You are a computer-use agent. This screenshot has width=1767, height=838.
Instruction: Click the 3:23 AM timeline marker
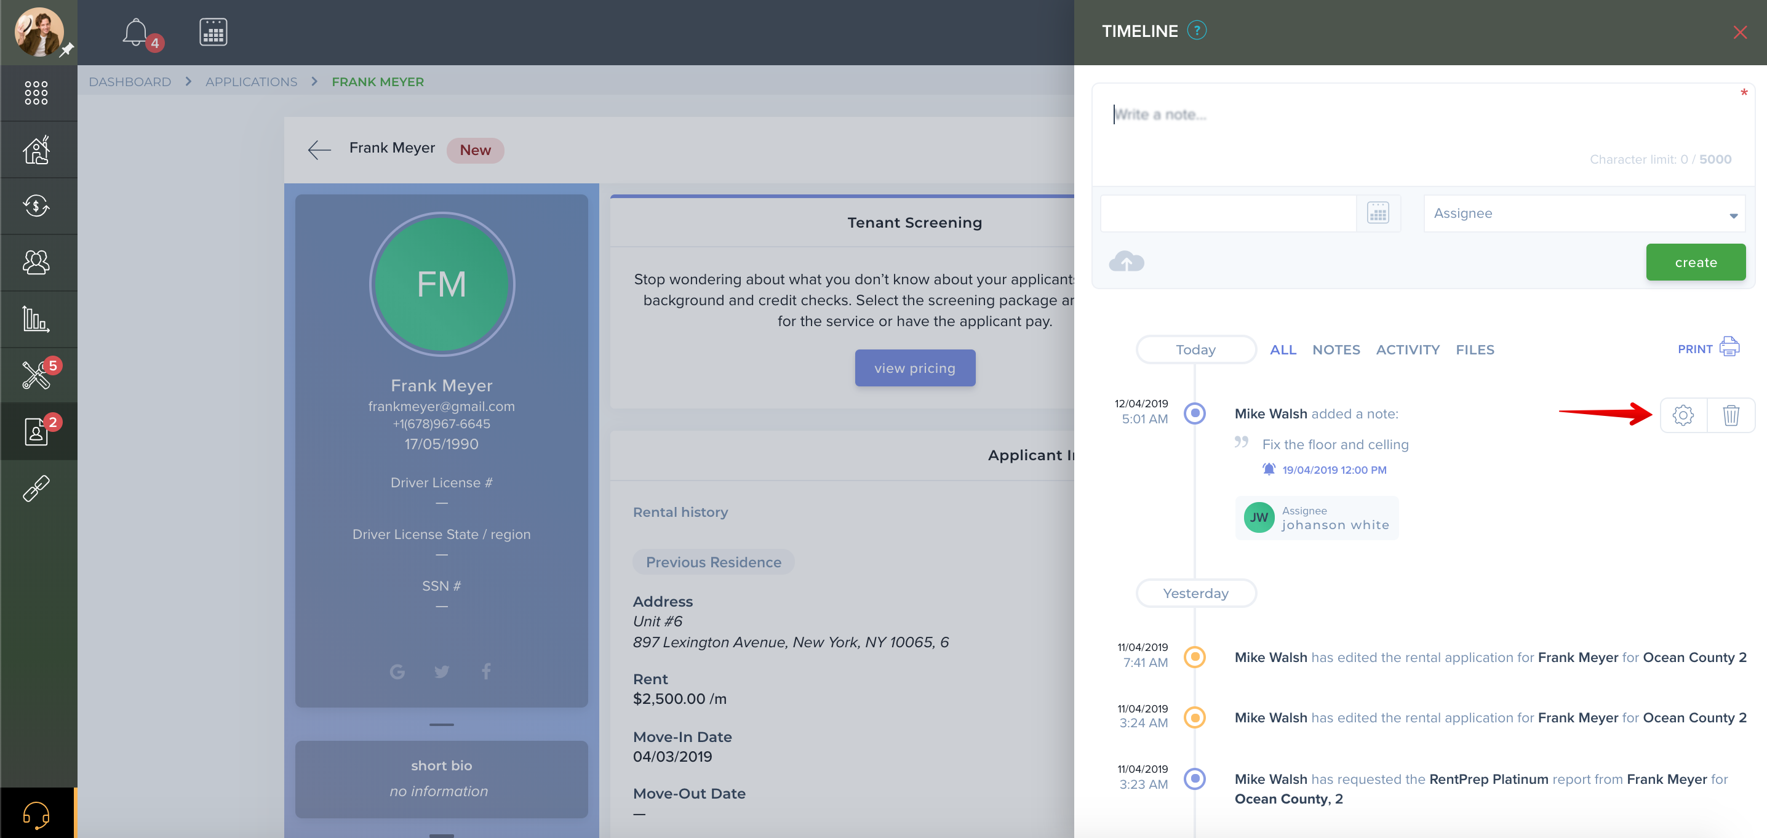point(1195,778)
